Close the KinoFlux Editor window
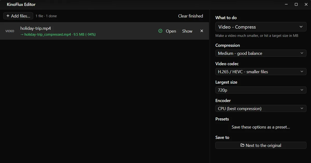Image resolution: width=311 pixels, height=163 pixels. point(306,4)
